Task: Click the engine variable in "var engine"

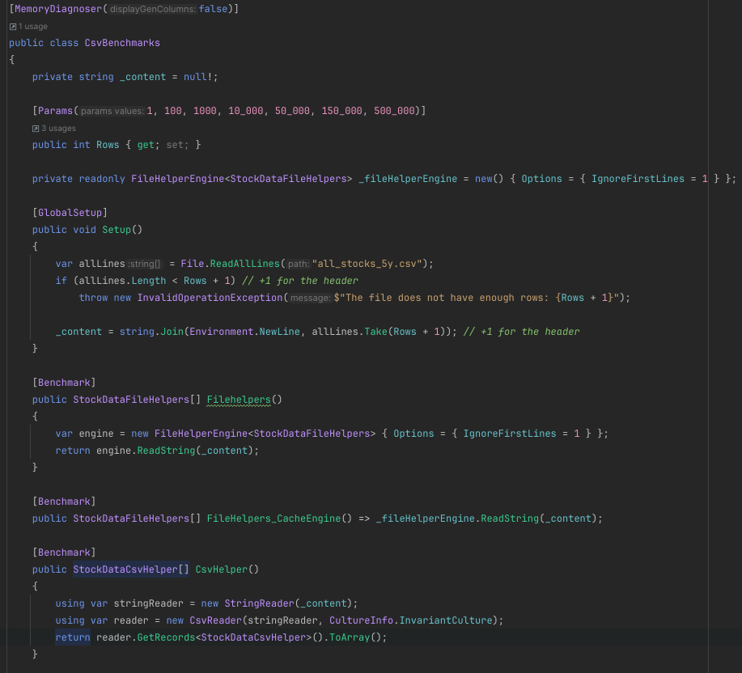Action: pyautogui.click(x=96, y=434)
